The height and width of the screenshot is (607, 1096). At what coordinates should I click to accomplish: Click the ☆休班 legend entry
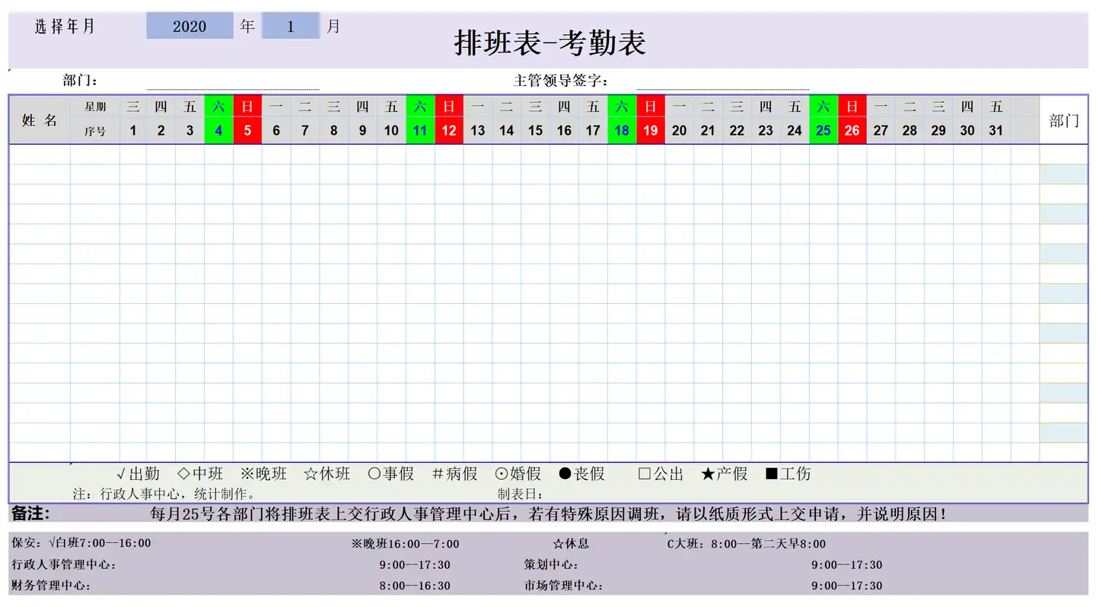click(327, 474)
